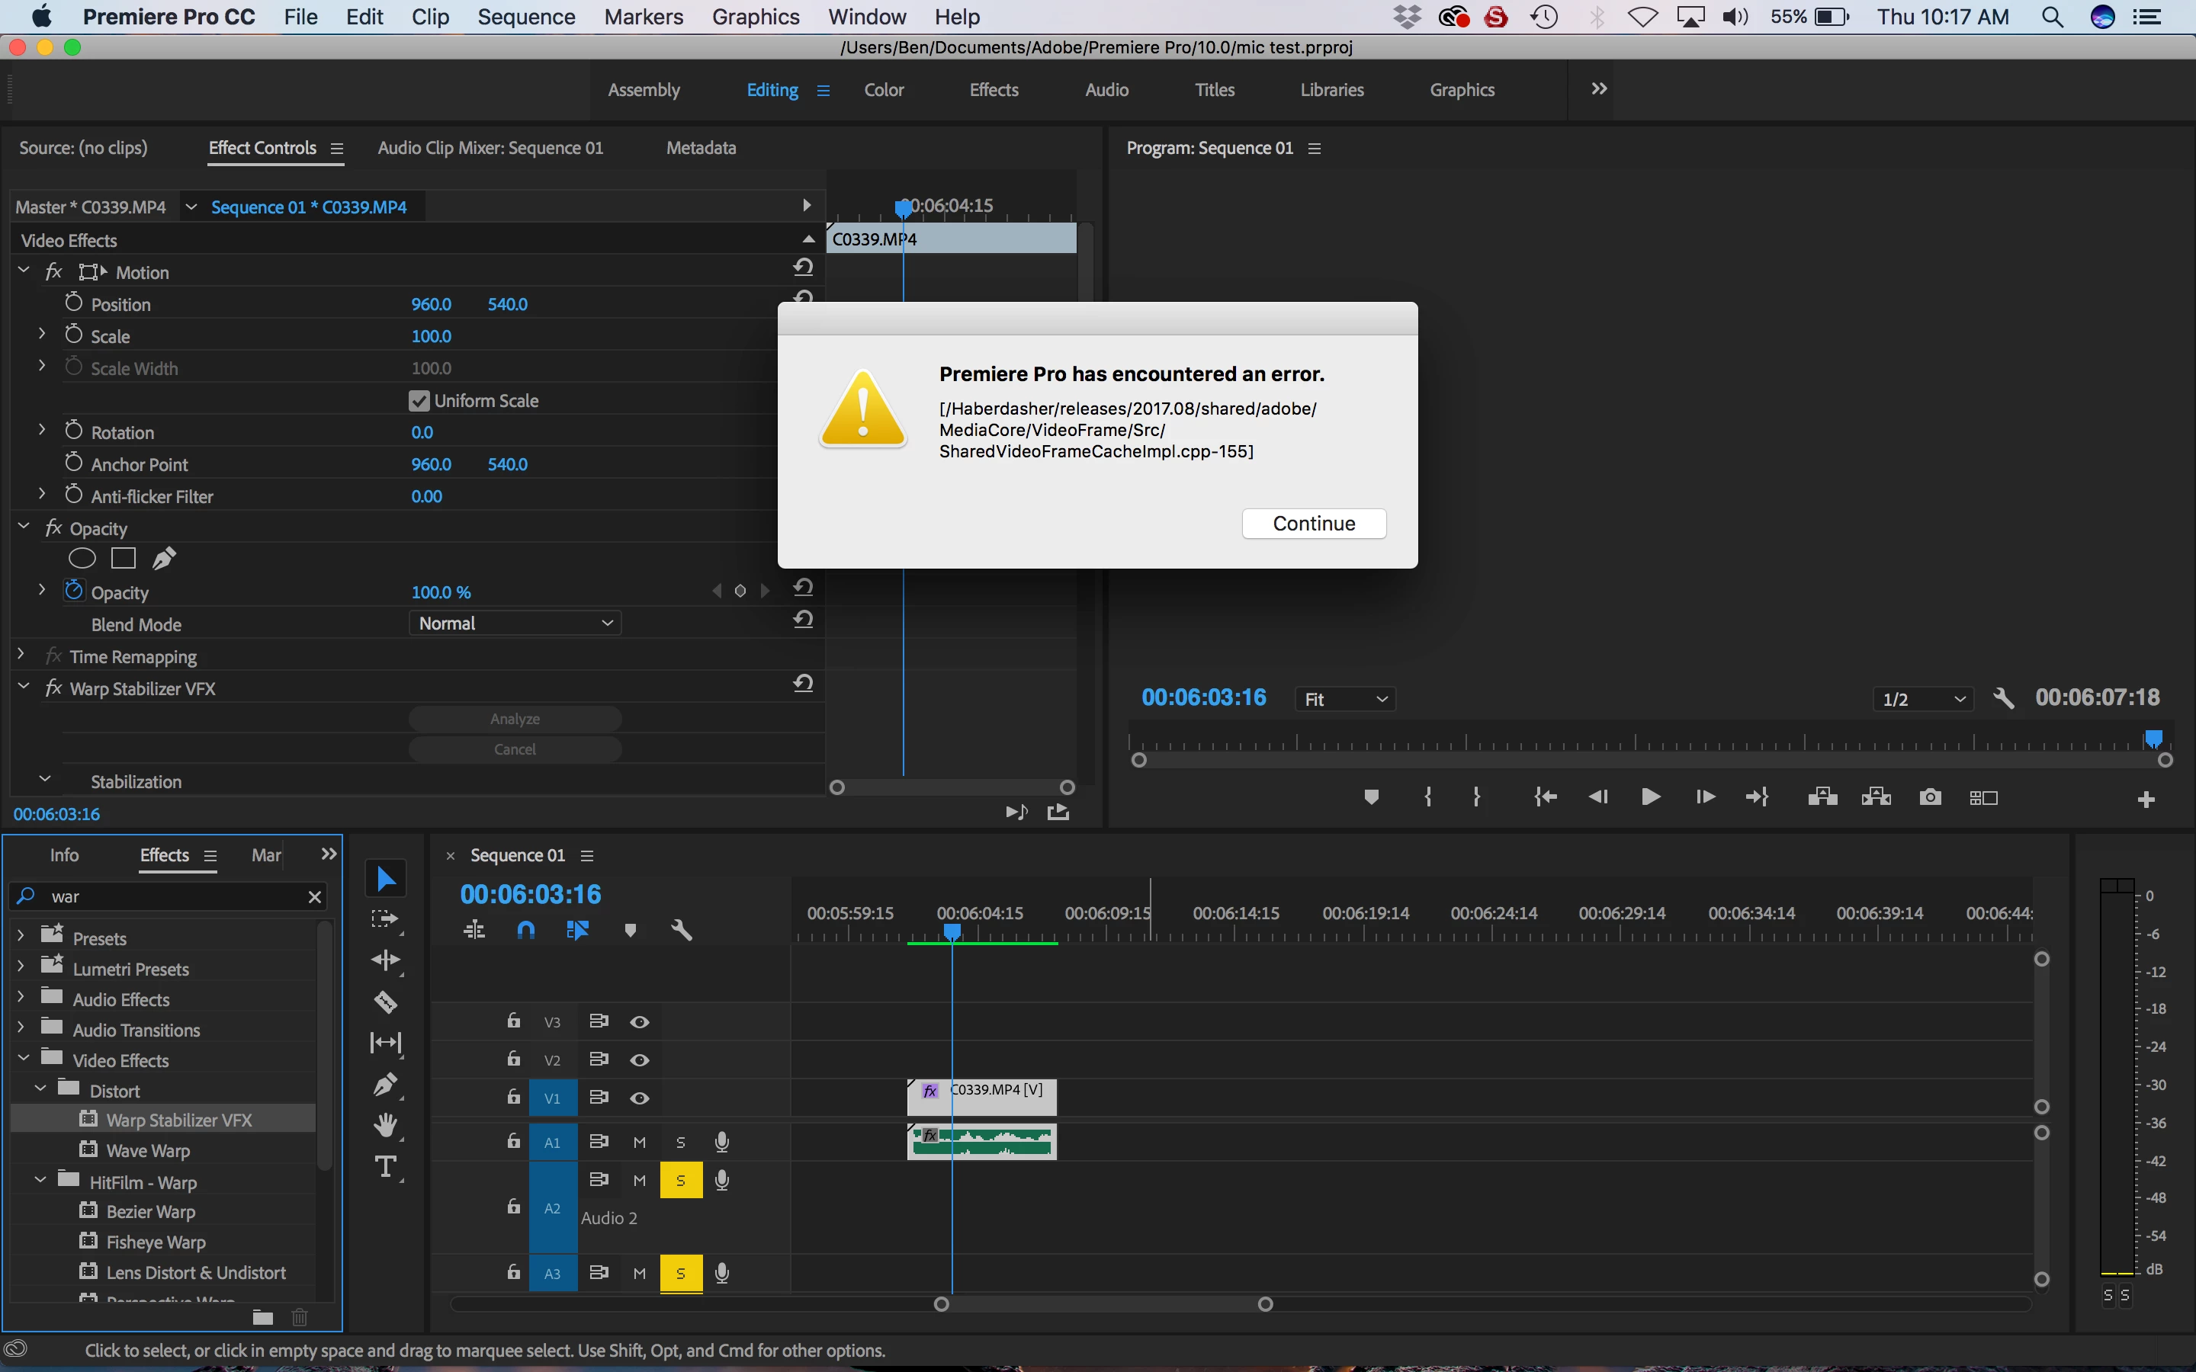Image resolution: width=2196 pixels, height=1372 pixels.
Task: Select the Type tool
Action: coord(386,1166)
